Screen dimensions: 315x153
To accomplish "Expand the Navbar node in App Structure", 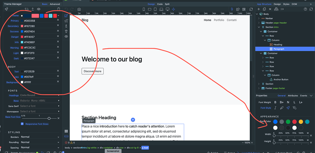I will [258, 18].
